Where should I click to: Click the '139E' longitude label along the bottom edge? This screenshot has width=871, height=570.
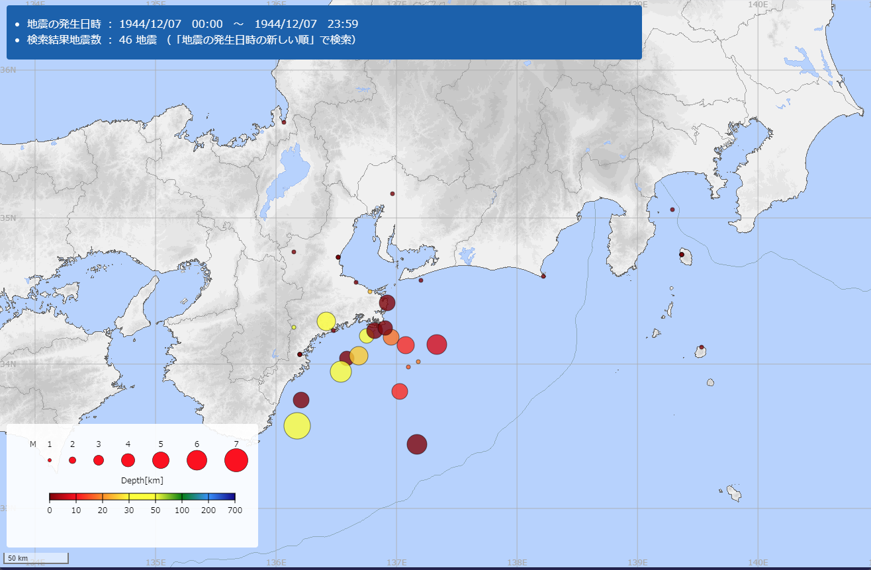637,563
